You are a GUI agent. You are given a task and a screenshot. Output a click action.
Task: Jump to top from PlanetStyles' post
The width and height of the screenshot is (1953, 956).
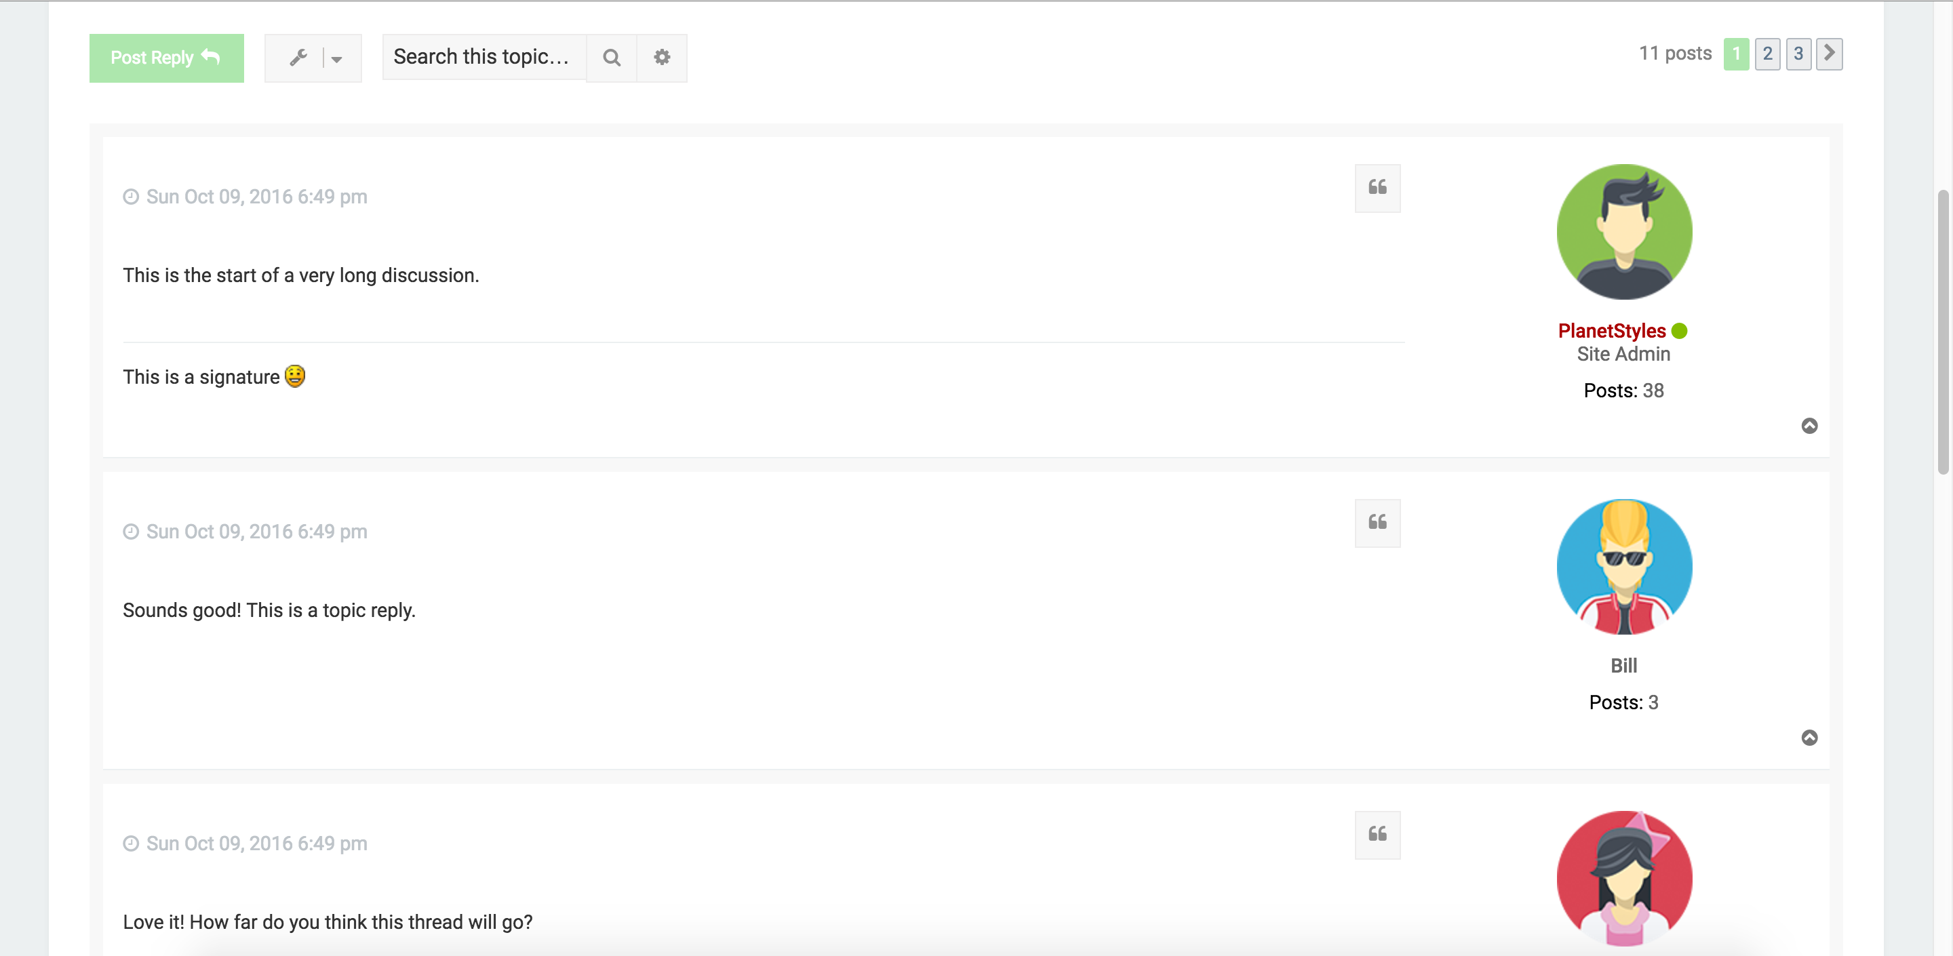tap(1810, 426)
